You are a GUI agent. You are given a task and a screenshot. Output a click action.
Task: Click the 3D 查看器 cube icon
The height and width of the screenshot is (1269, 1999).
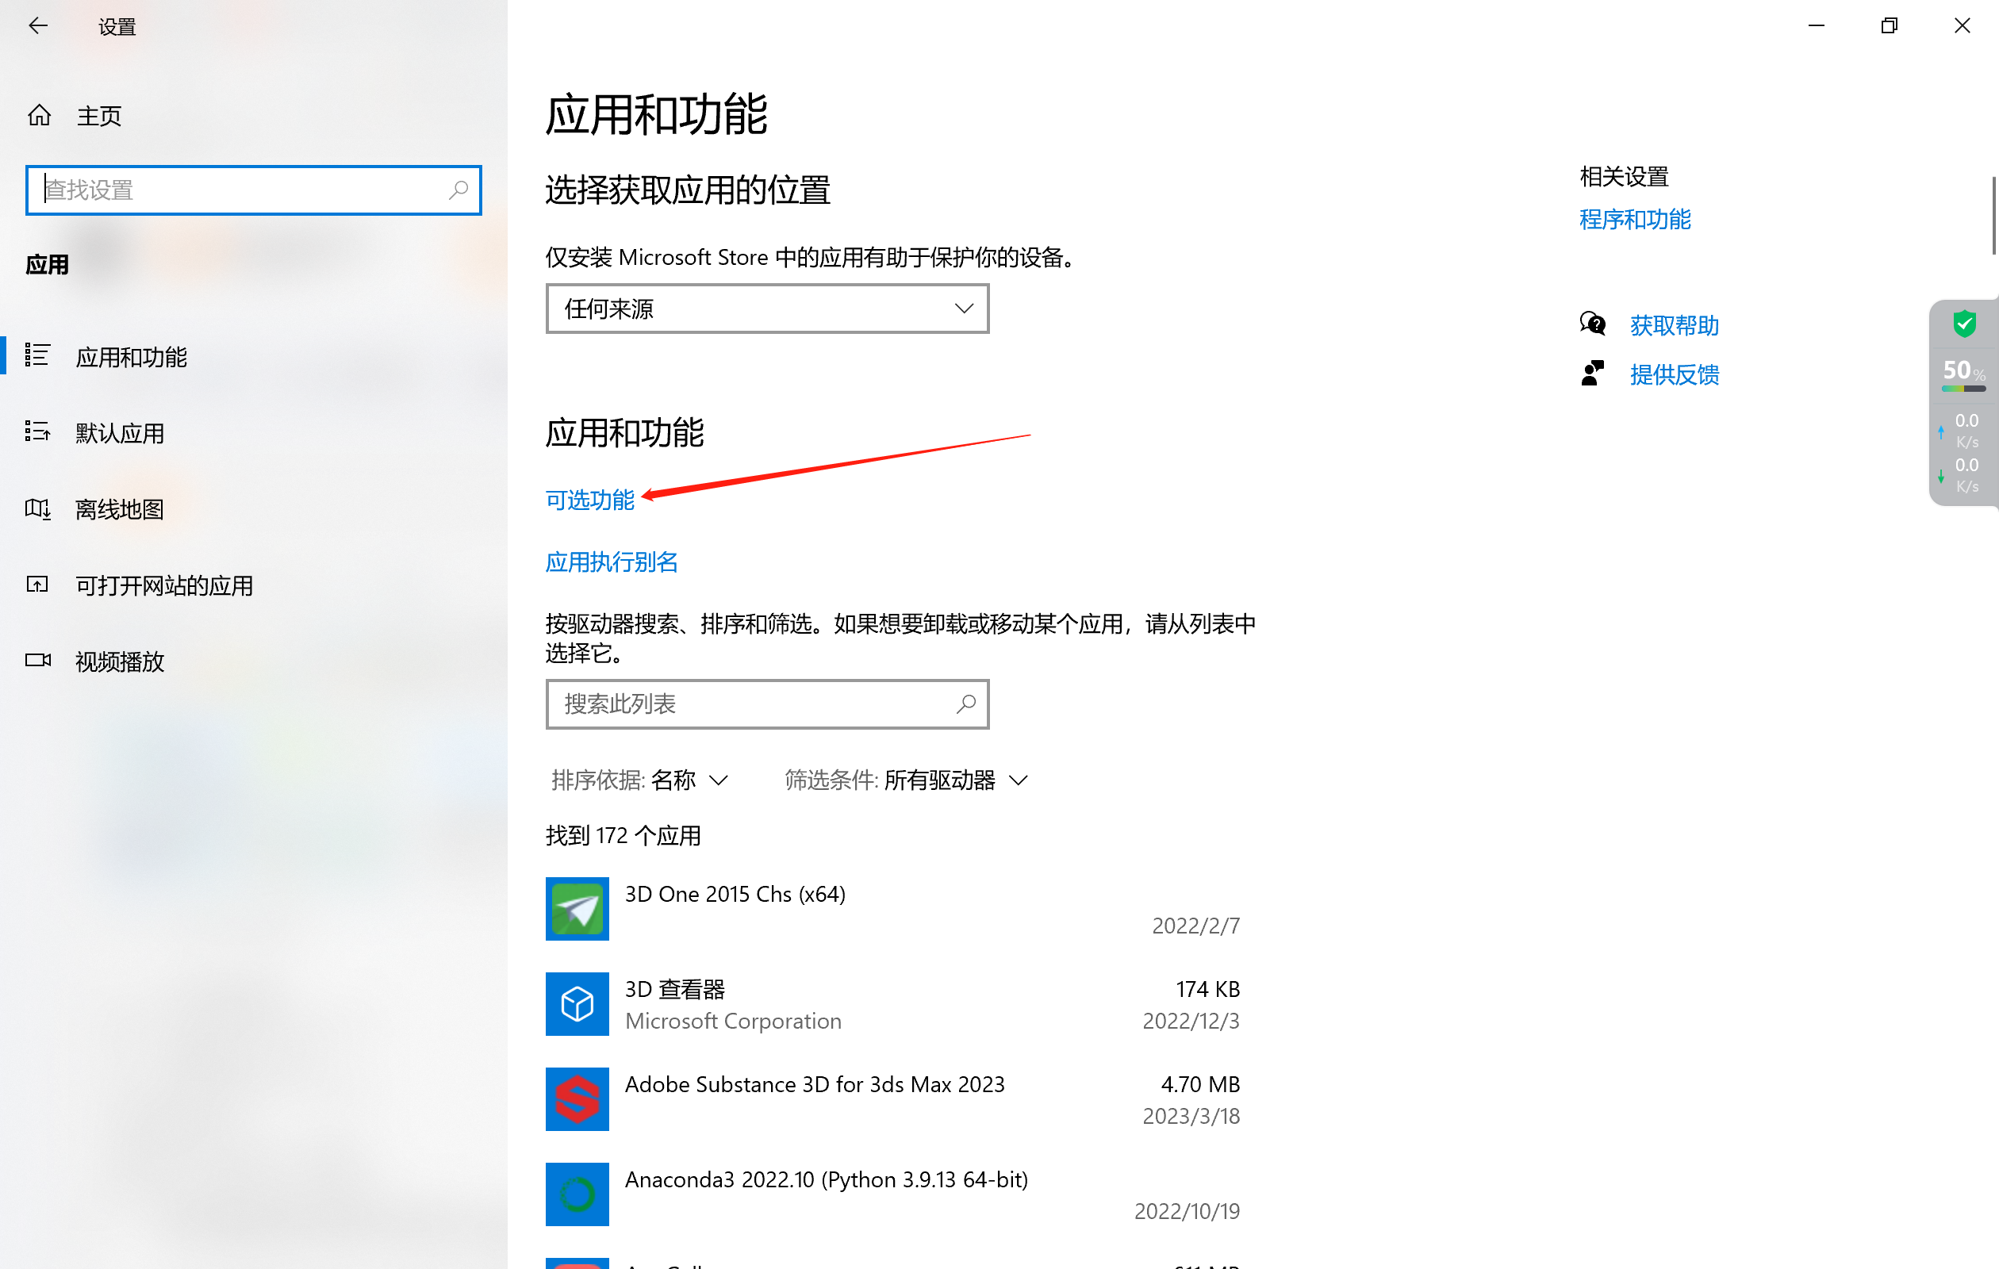[x=577, y=1004]
